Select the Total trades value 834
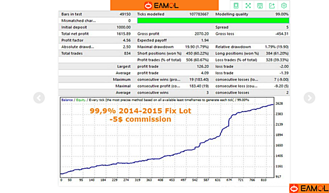Screen dimensions: 329x193 127,53
